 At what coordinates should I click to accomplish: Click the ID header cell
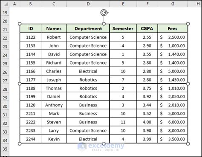(31, 28)
